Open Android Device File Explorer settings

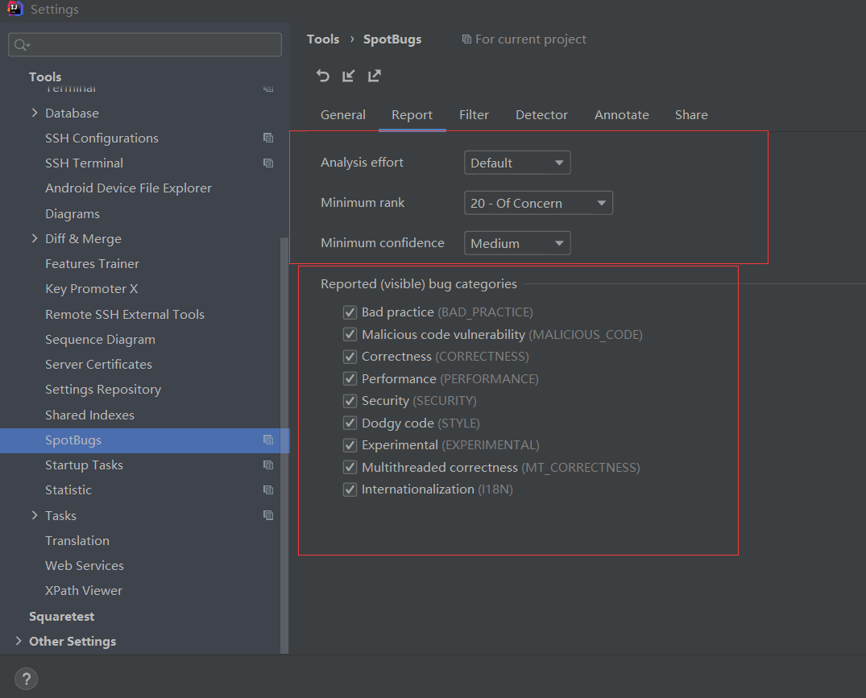click(128, 188)
